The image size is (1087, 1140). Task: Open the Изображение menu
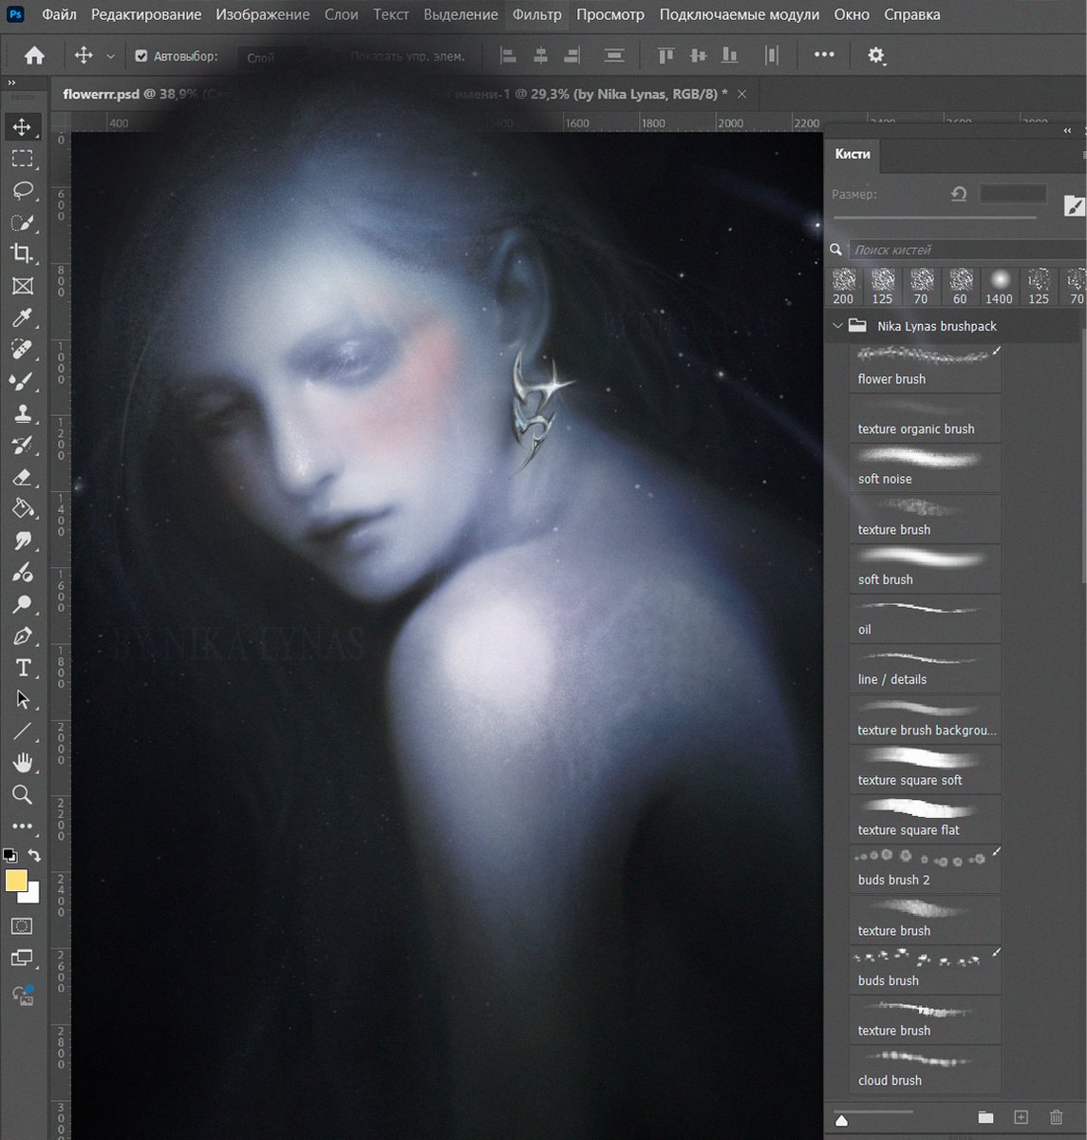(x=262, y=14)
